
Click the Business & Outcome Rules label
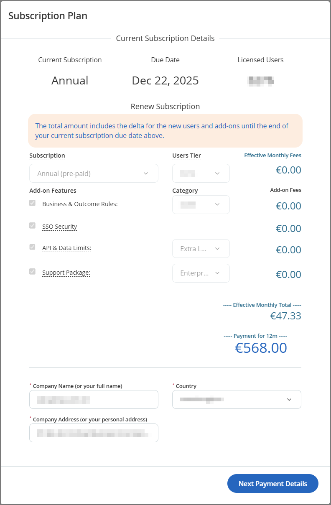point(80,204)
